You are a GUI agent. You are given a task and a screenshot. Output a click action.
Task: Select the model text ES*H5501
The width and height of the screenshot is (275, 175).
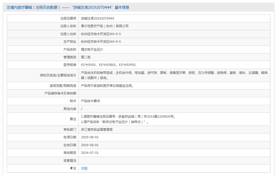point(90,64)
